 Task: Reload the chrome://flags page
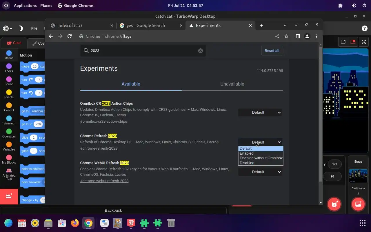tap(70, 36)
